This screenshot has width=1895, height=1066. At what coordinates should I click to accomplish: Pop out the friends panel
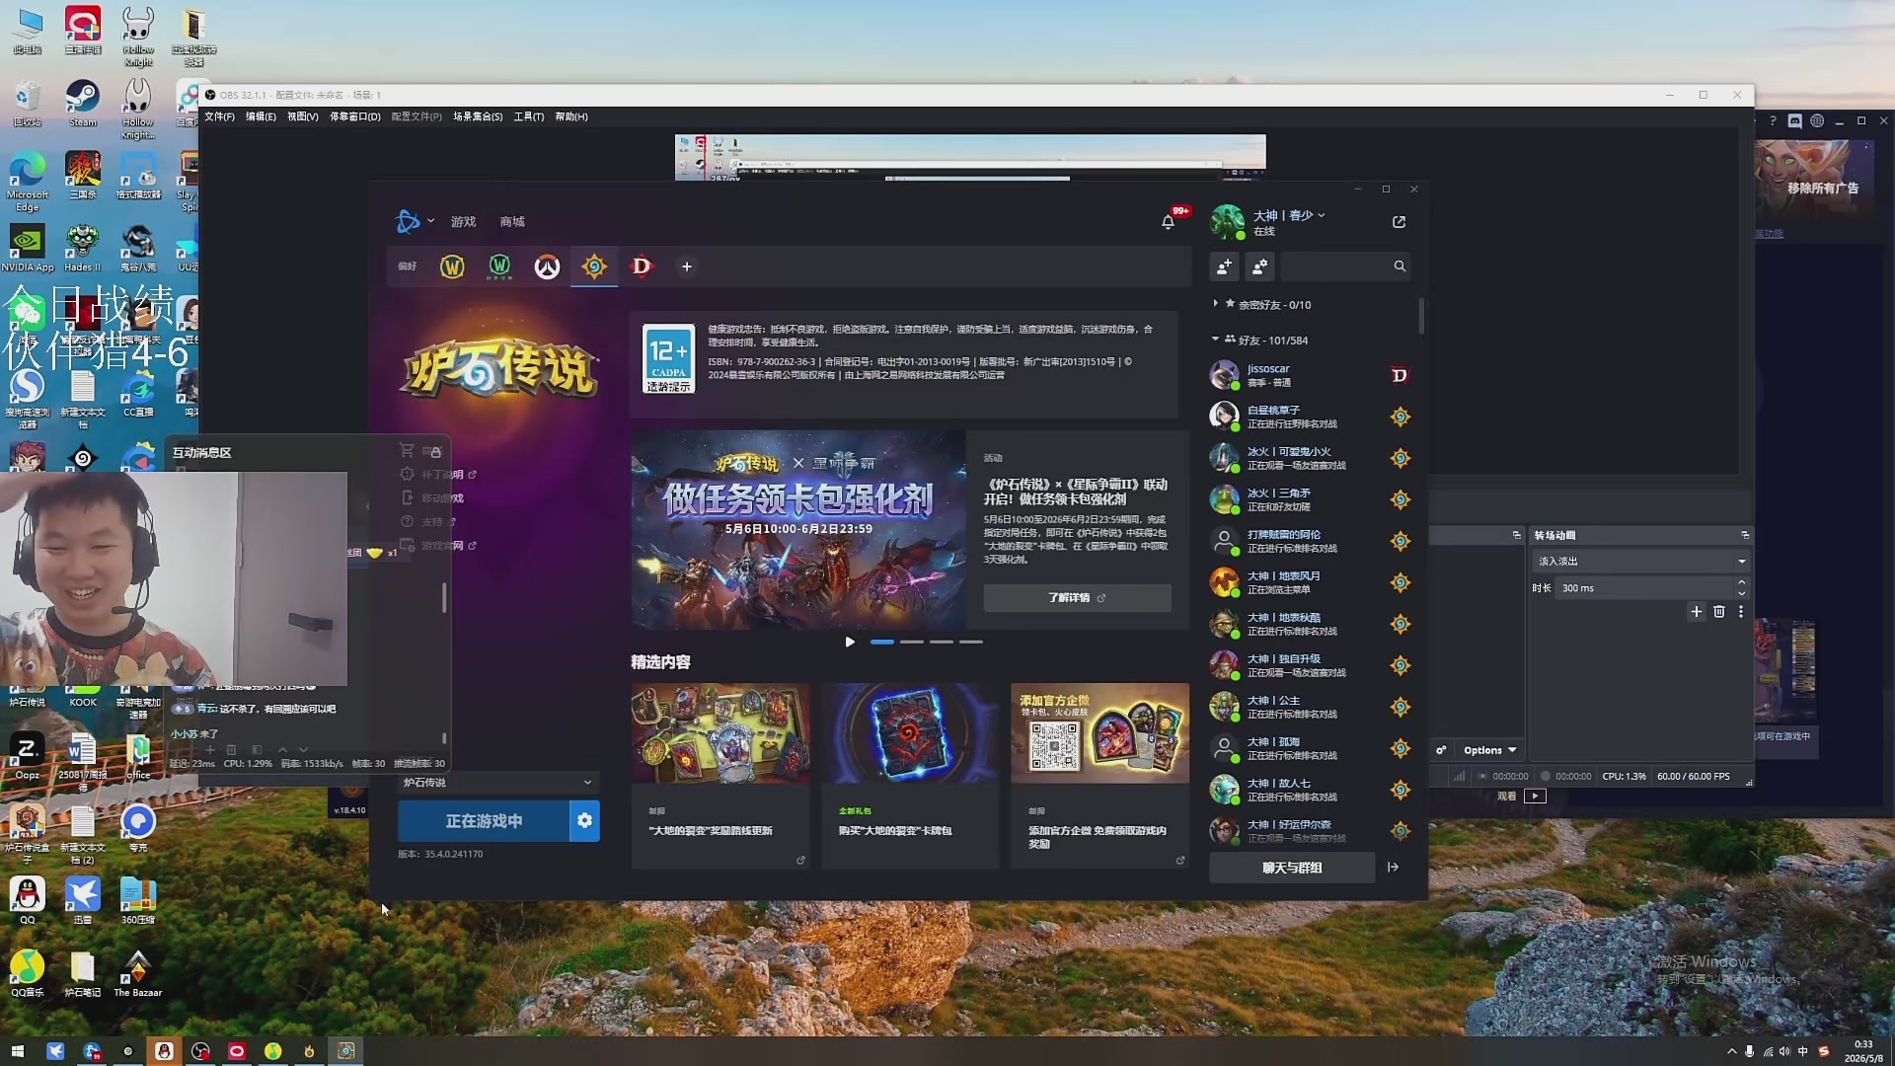point(1399,222)
